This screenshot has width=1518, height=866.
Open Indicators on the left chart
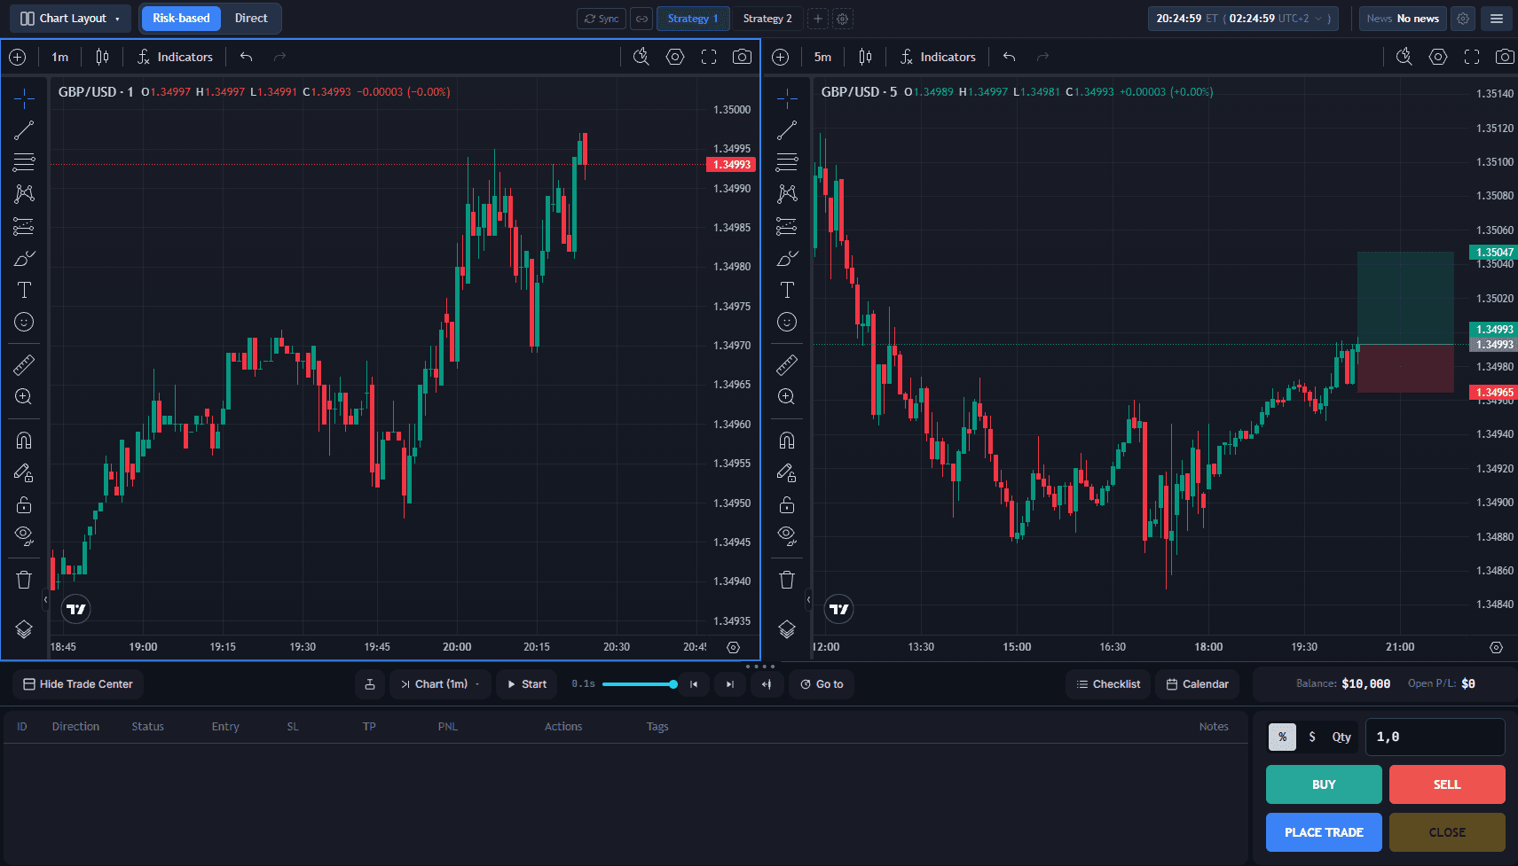coord(176,57)
